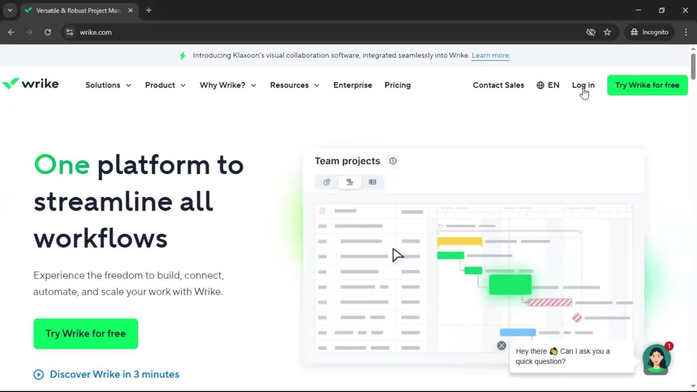This screenshot has height=392, width=697.
Task: Expand the Product menu
Action: [x=165, y=85]
